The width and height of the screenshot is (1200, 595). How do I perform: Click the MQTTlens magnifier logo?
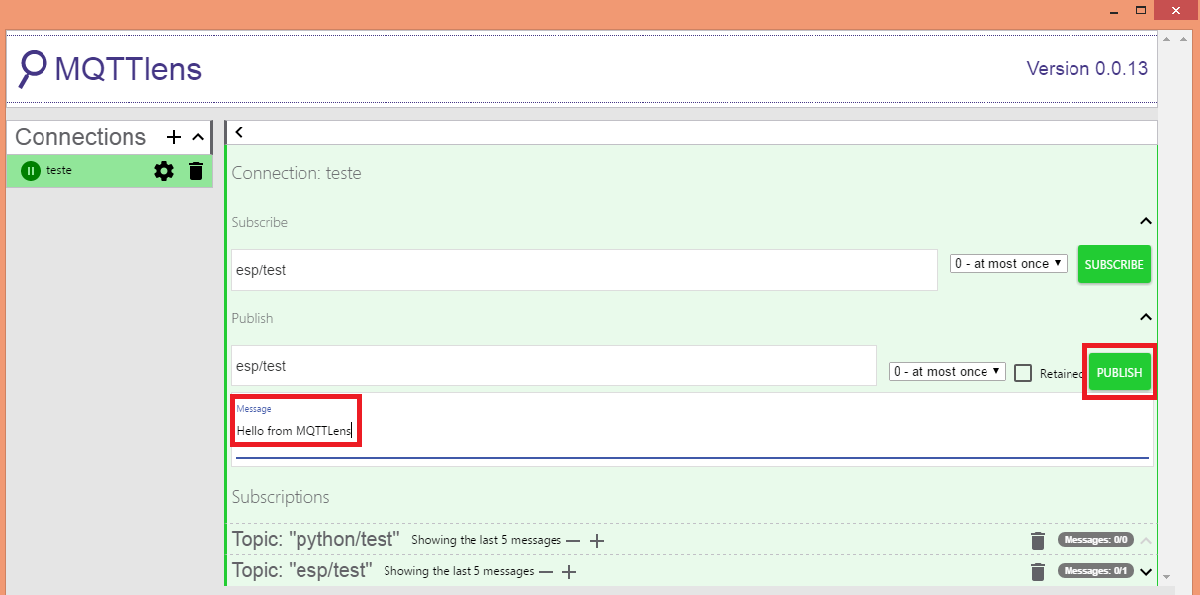coord(33,69)
